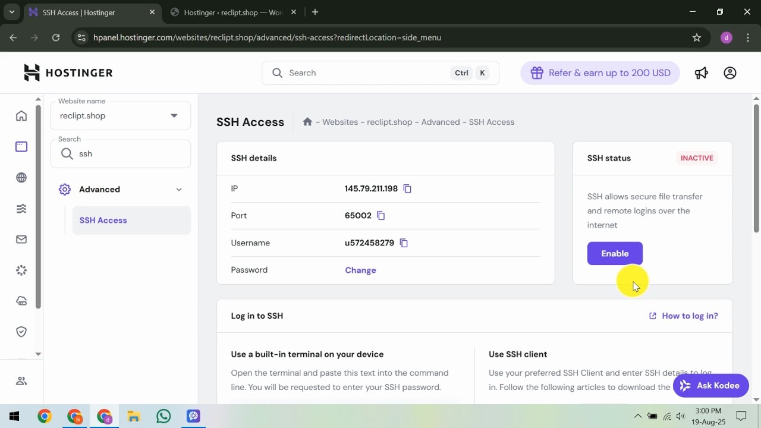Image resolution: width=761 pixels, height=428 pixels.
Task: Open the shield security icon in sidebar
Action: pos(21,332)
